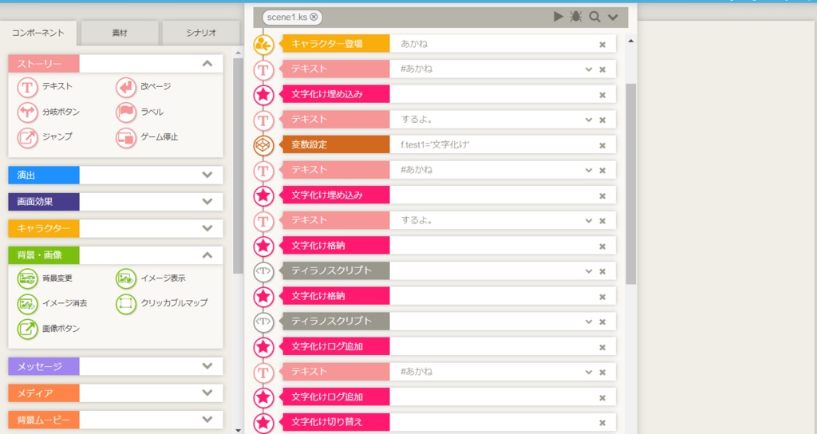Viewport: 817px width, 434px height.
Task: Select the キャラクター登場 label in timeline
Action: pos(336,45)
